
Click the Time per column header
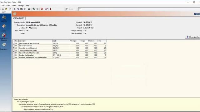[x=83, y=41]
